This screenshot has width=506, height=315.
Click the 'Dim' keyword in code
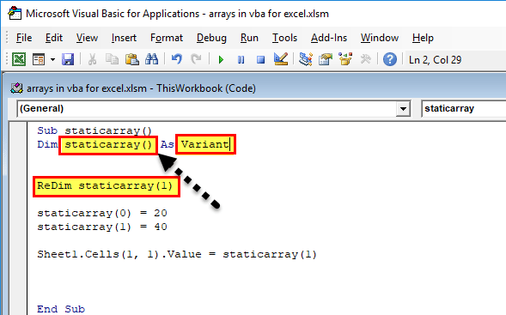coord(47,144)
